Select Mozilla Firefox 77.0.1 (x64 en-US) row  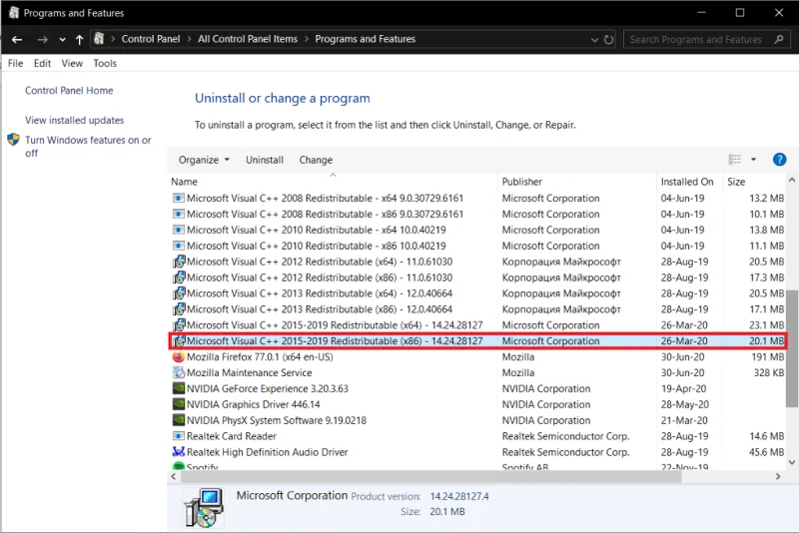478,357
